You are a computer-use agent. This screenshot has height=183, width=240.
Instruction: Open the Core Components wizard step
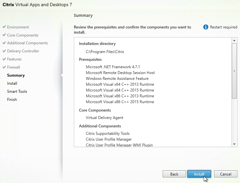pyautogui.click(x=23, y=35)
